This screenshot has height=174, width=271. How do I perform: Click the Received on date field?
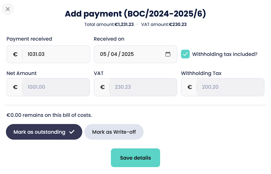click(131, 54)
